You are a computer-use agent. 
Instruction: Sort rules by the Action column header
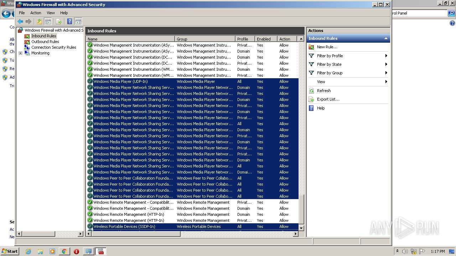point(287,39)
